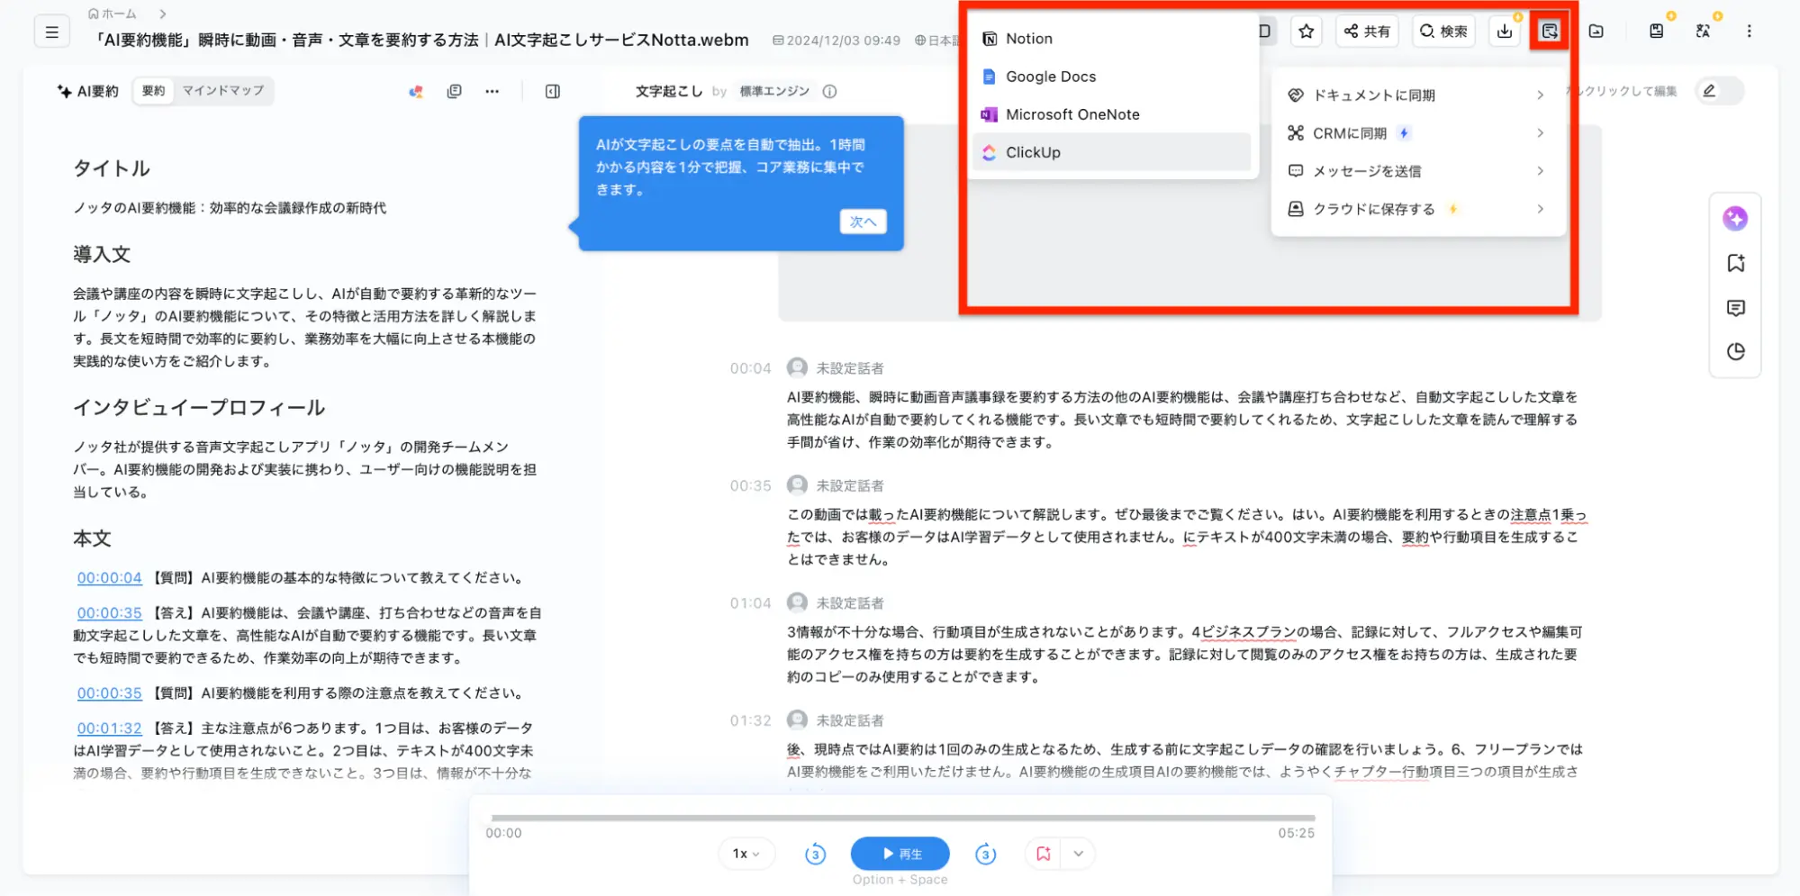Screen dimensions: 1800x896
Task: Expand the メッセージを送信 submenu
Action: click(1417, 171)
